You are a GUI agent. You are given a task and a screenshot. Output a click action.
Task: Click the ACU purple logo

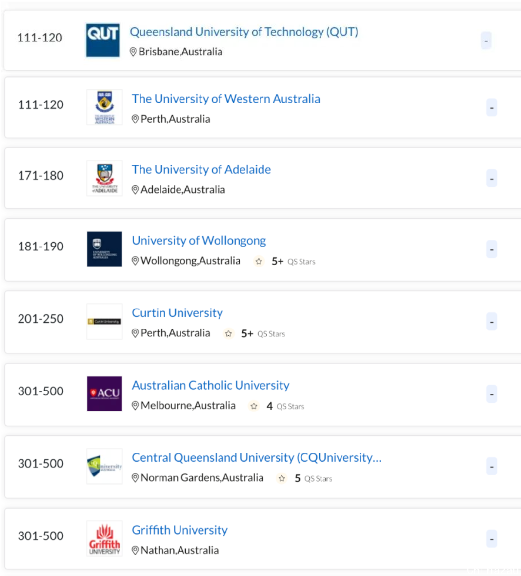click(x=105, y=394)
